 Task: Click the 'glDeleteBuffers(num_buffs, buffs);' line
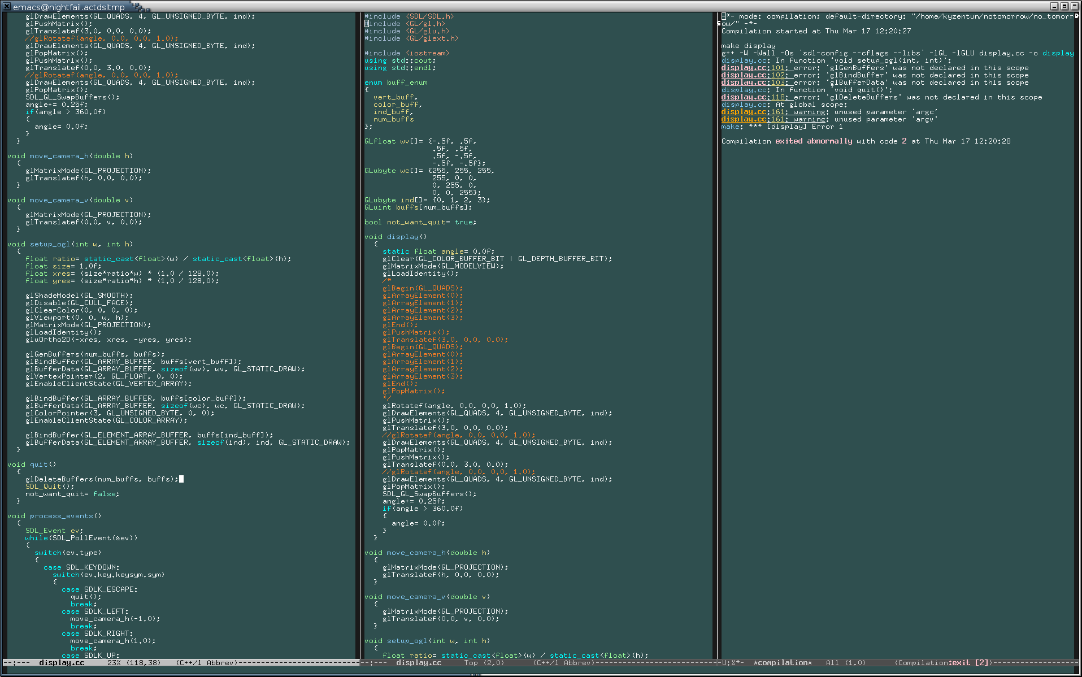102,479
